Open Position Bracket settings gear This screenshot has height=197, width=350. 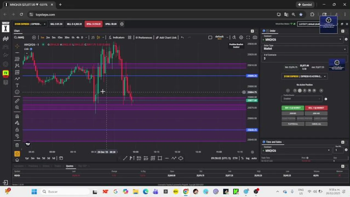click(x=326, y=99)
